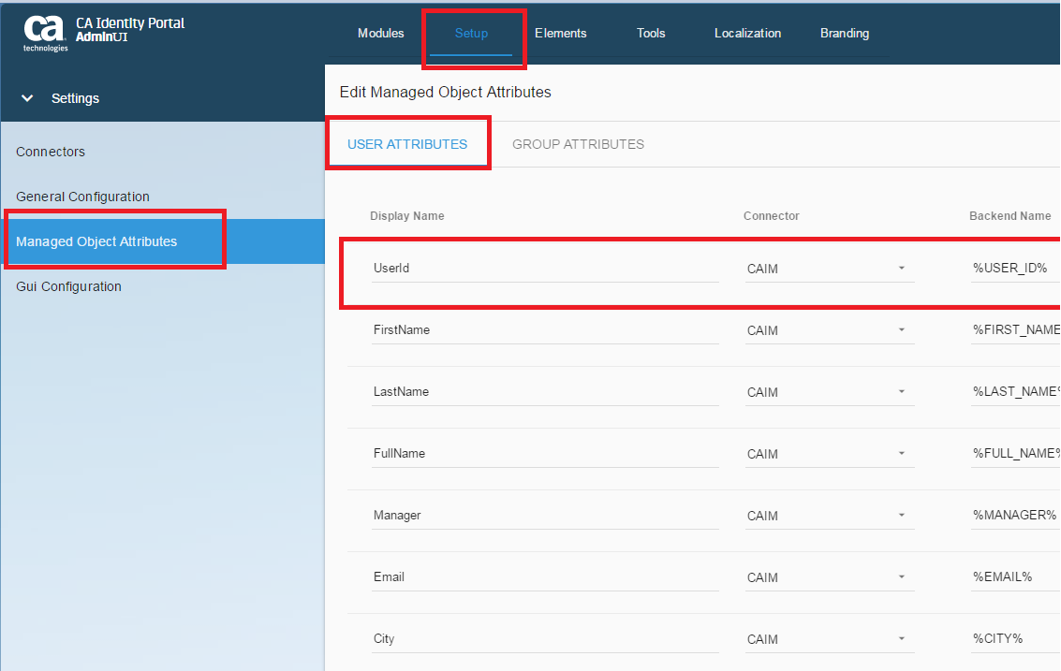The height and width of the screenshot is (671, 1061).
Task: Open Connectors in the sidebar
Action: point(51,152)
